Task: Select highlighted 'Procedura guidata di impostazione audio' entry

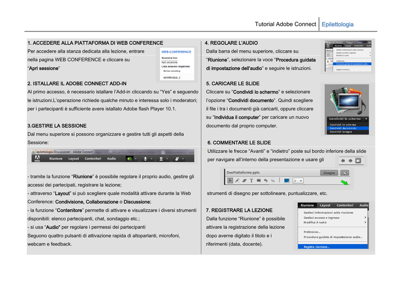Action: click(x=352, y=64)
